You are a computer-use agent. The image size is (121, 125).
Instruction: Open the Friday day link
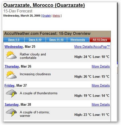[9, 86]
